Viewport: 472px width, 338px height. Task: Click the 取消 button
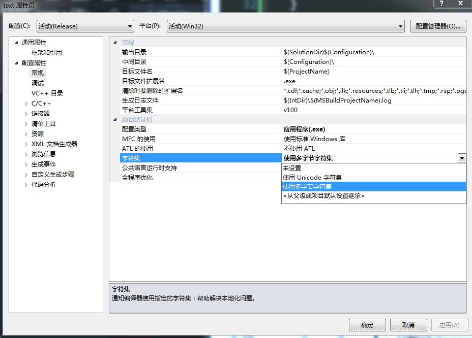click(408, 325)
